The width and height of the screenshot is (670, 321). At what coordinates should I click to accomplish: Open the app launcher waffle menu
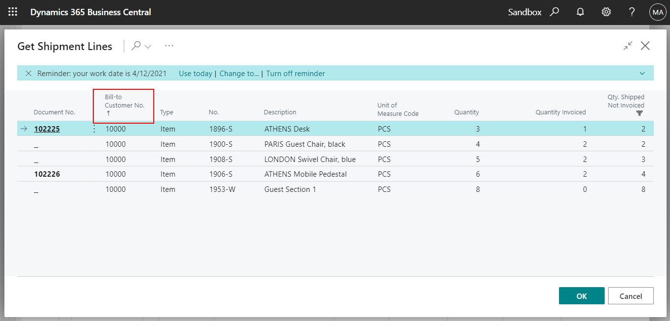pos(12,12)
